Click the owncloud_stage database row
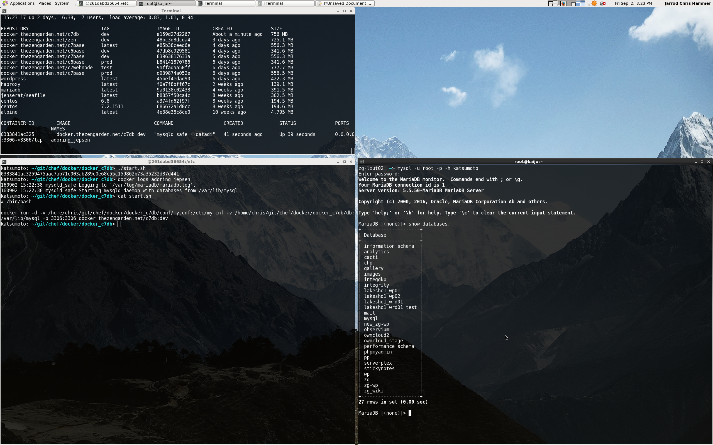Image resolution: width=713 pixels, height=445 pixels. pos(390,341)
